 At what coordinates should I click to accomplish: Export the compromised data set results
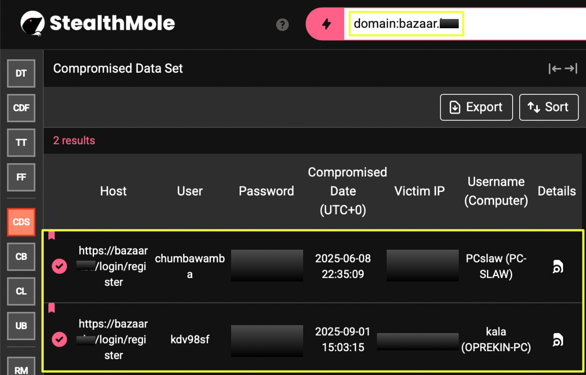(476, 107)
